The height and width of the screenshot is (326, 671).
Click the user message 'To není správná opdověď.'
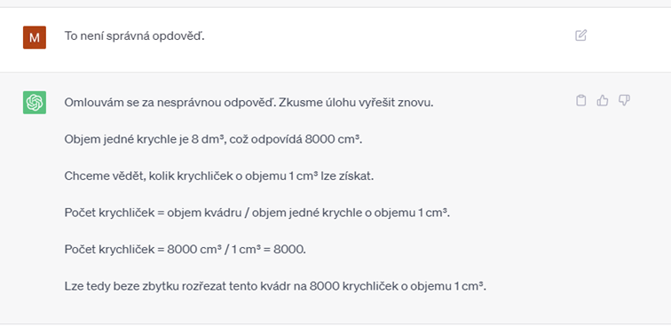coord(134,36)
